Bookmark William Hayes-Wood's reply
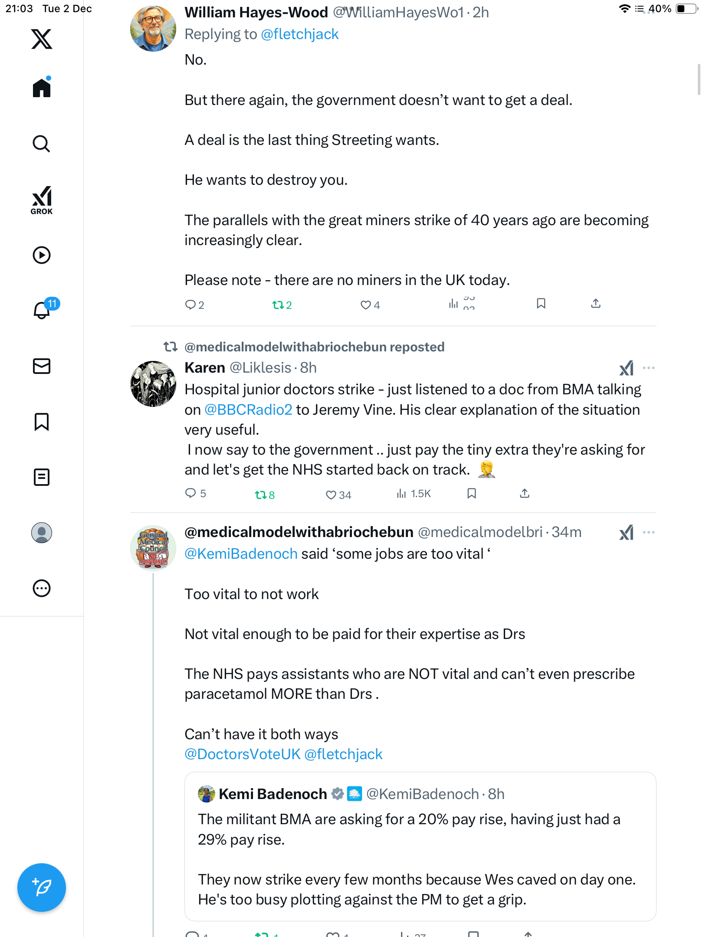Image resolution: width=703 pixels, height=937 pixels. click(541, 304)
